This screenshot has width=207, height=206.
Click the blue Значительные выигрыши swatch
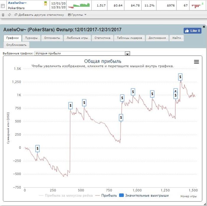pyautogui.click(x=121, y=195)
